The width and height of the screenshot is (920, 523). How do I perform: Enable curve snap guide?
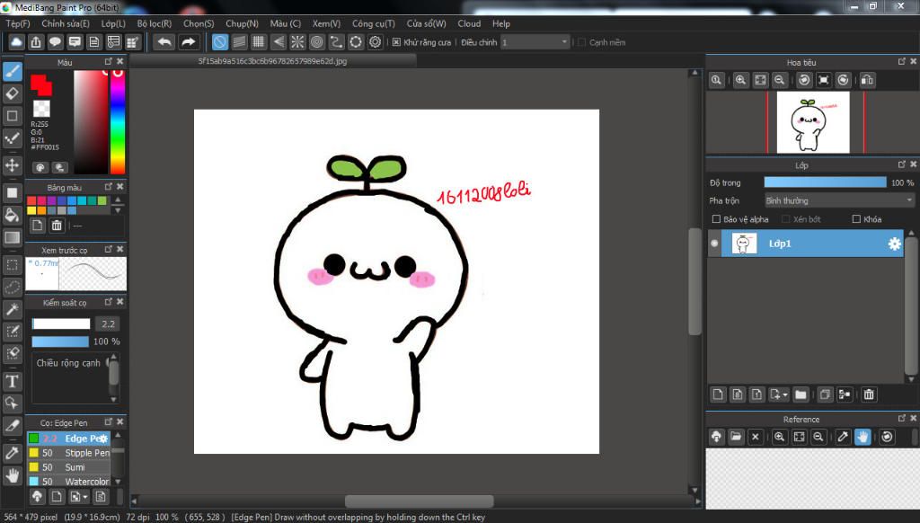(336, 42)
